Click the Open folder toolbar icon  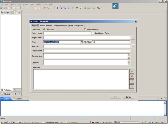coord(5,8)
